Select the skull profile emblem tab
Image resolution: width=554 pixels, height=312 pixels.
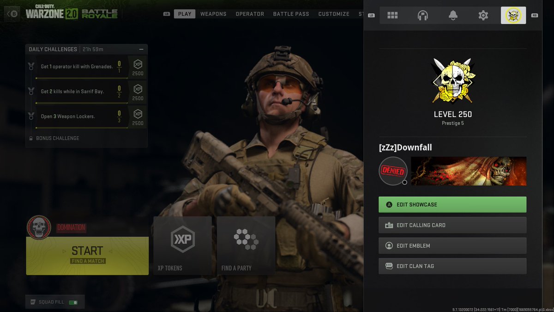(513, 15)
